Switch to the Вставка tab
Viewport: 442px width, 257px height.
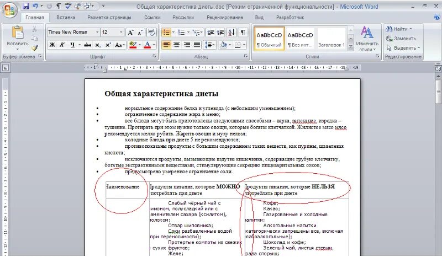click(66, 17)
